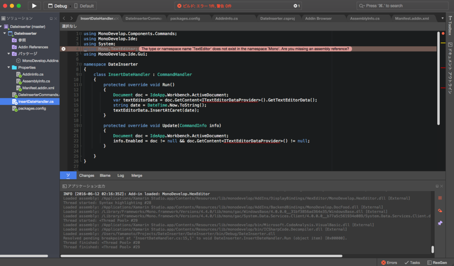
Task: Open the Tasks pad in bottom bar
Action: tap(412, 262)
